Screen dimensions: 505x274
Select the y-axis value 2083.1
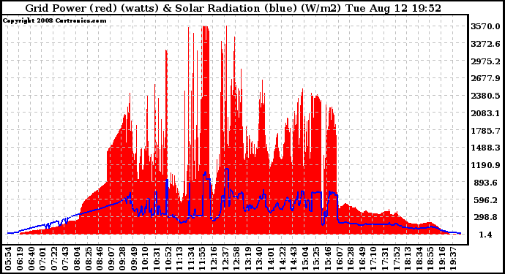pyautogui.click(x=485, y=113)
